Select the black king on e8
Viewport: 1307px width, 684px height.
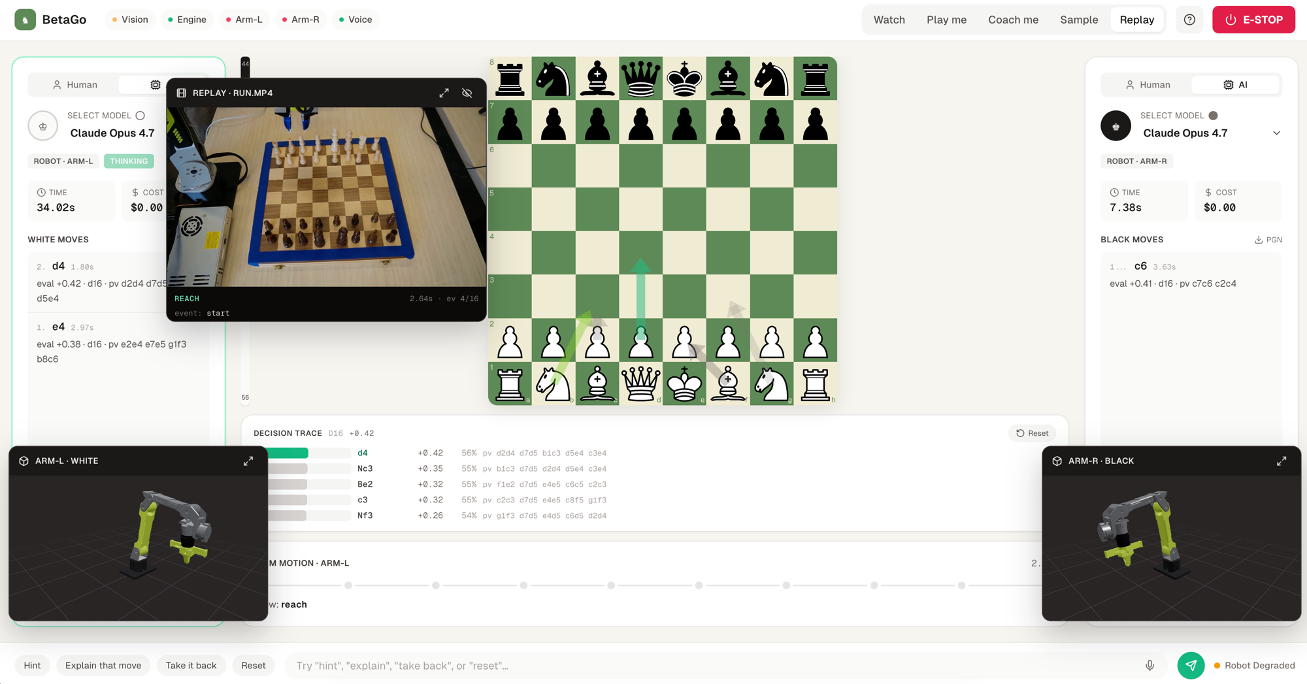pos(684,78)
